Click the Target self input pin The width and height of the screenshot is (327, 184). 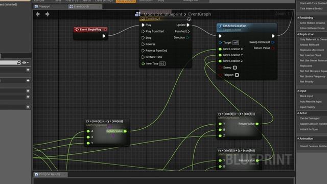(x=220, y=42)
